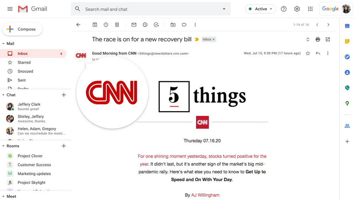Report this email as spam
The height and width of the screenshot is (200, 355).
106,25
